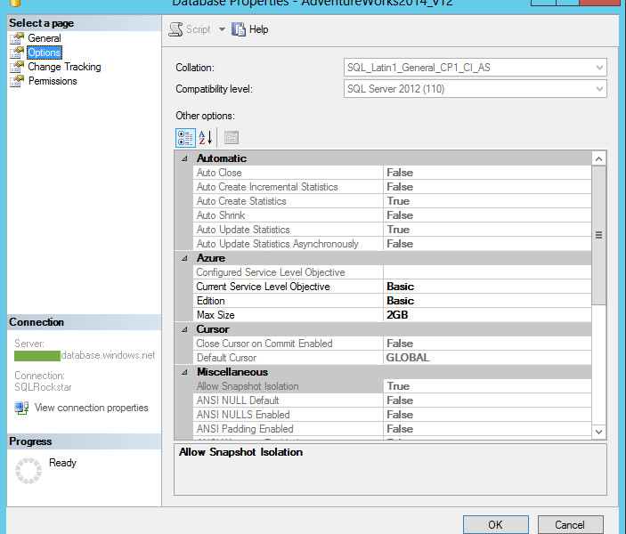The image size is (626, 534).
Task: Click the connection properties icon
Action: (21, 408)
